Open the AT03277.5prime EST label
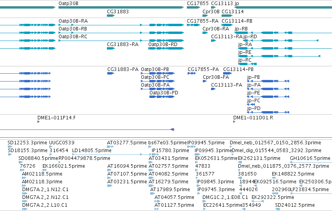332x211 pixels. click(127, 143)
